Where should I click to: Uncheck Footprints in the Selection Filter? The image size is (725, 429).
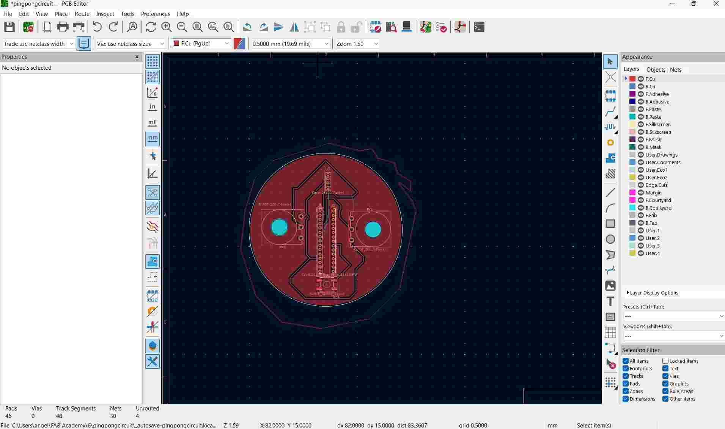[626, 368]
